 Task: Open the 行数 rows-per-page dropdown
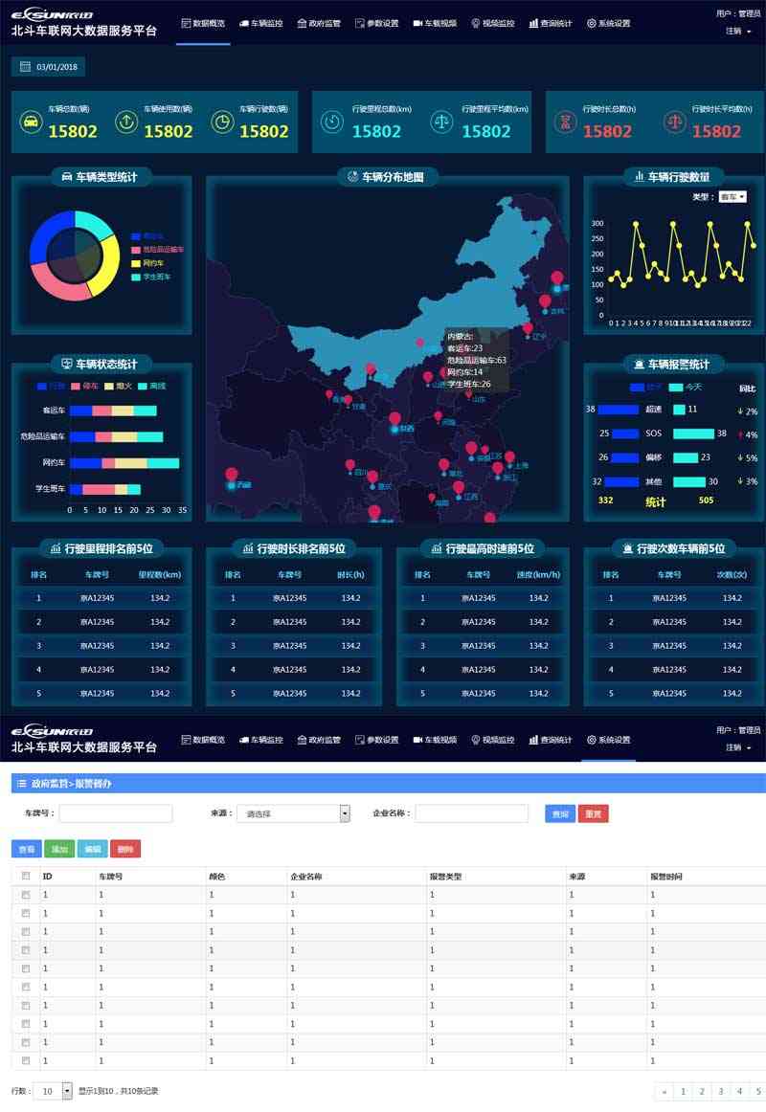tap(55, 1090)
